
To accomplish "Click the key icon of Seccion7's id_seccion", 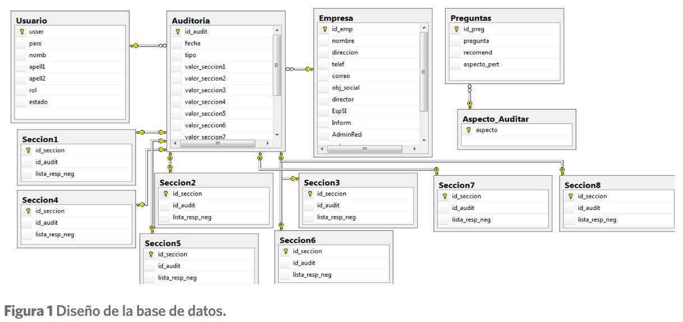I will (x=445, y=197).
